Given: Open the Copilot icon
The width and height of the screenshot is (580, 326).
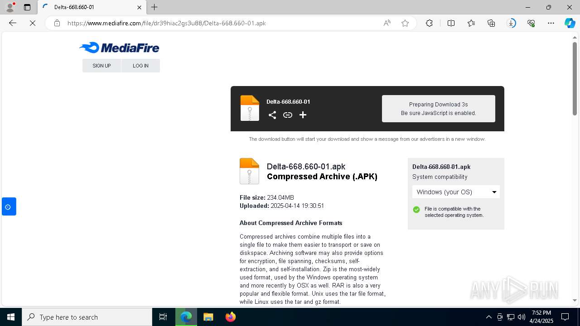Looking at the screenshot, I should (x=570, y=23).
